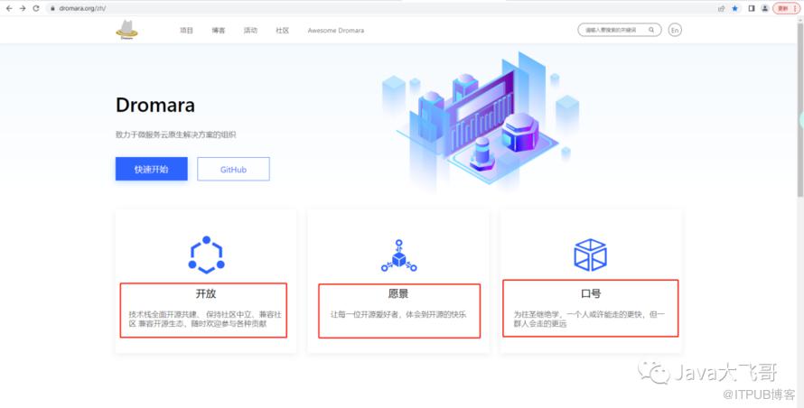This screenshot has height=408, width=804.
Task: Click the 开放 card description text
Action: (x=205, y=319)
